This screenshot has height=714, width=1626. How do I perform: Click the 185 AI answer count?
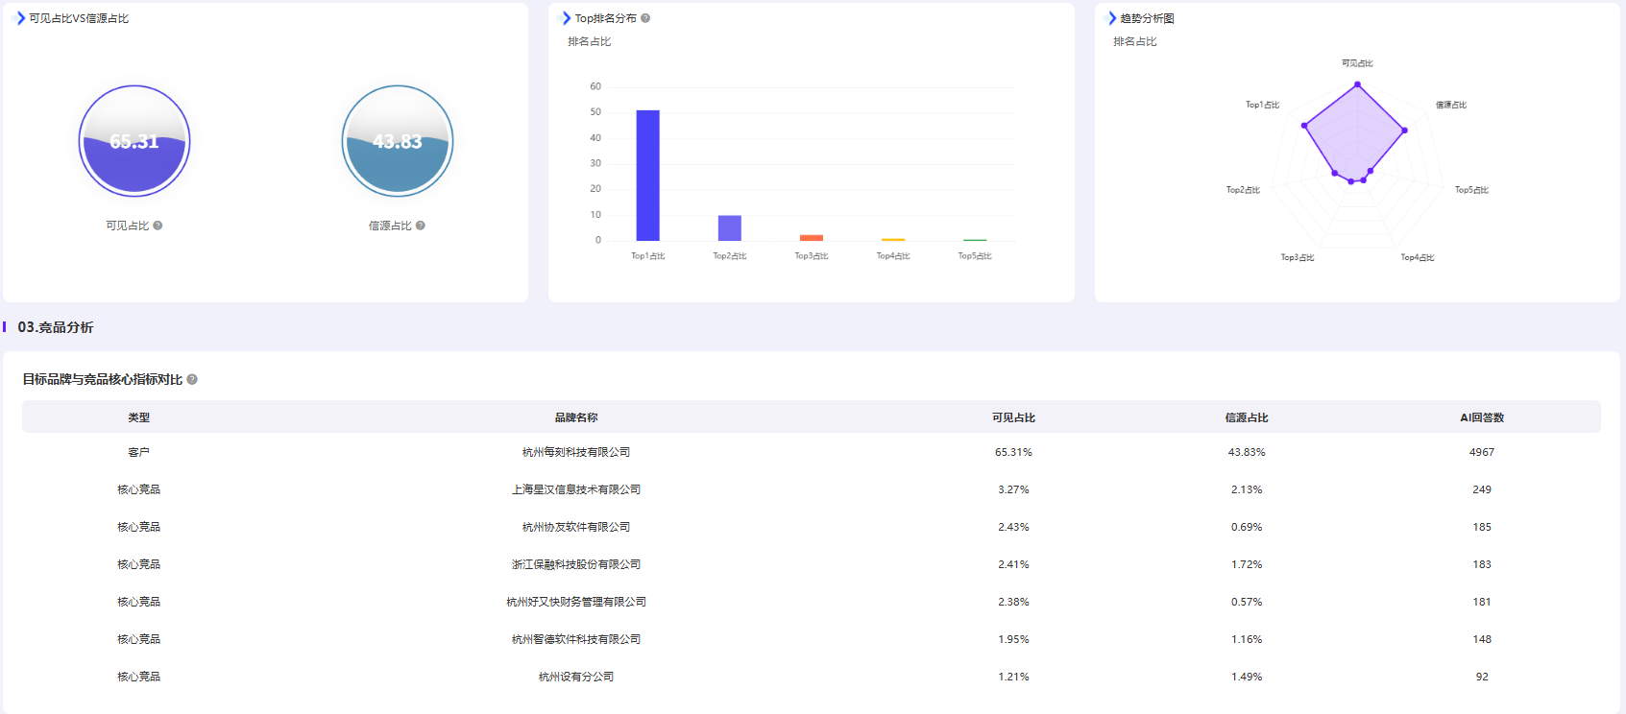coord(1482,527)
